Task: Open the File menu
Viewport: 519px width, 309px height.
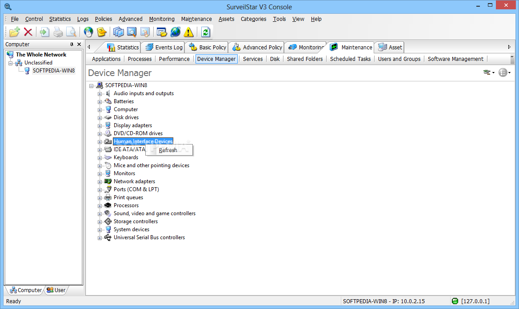Action: pyautogui.click(x=15, y=19)
